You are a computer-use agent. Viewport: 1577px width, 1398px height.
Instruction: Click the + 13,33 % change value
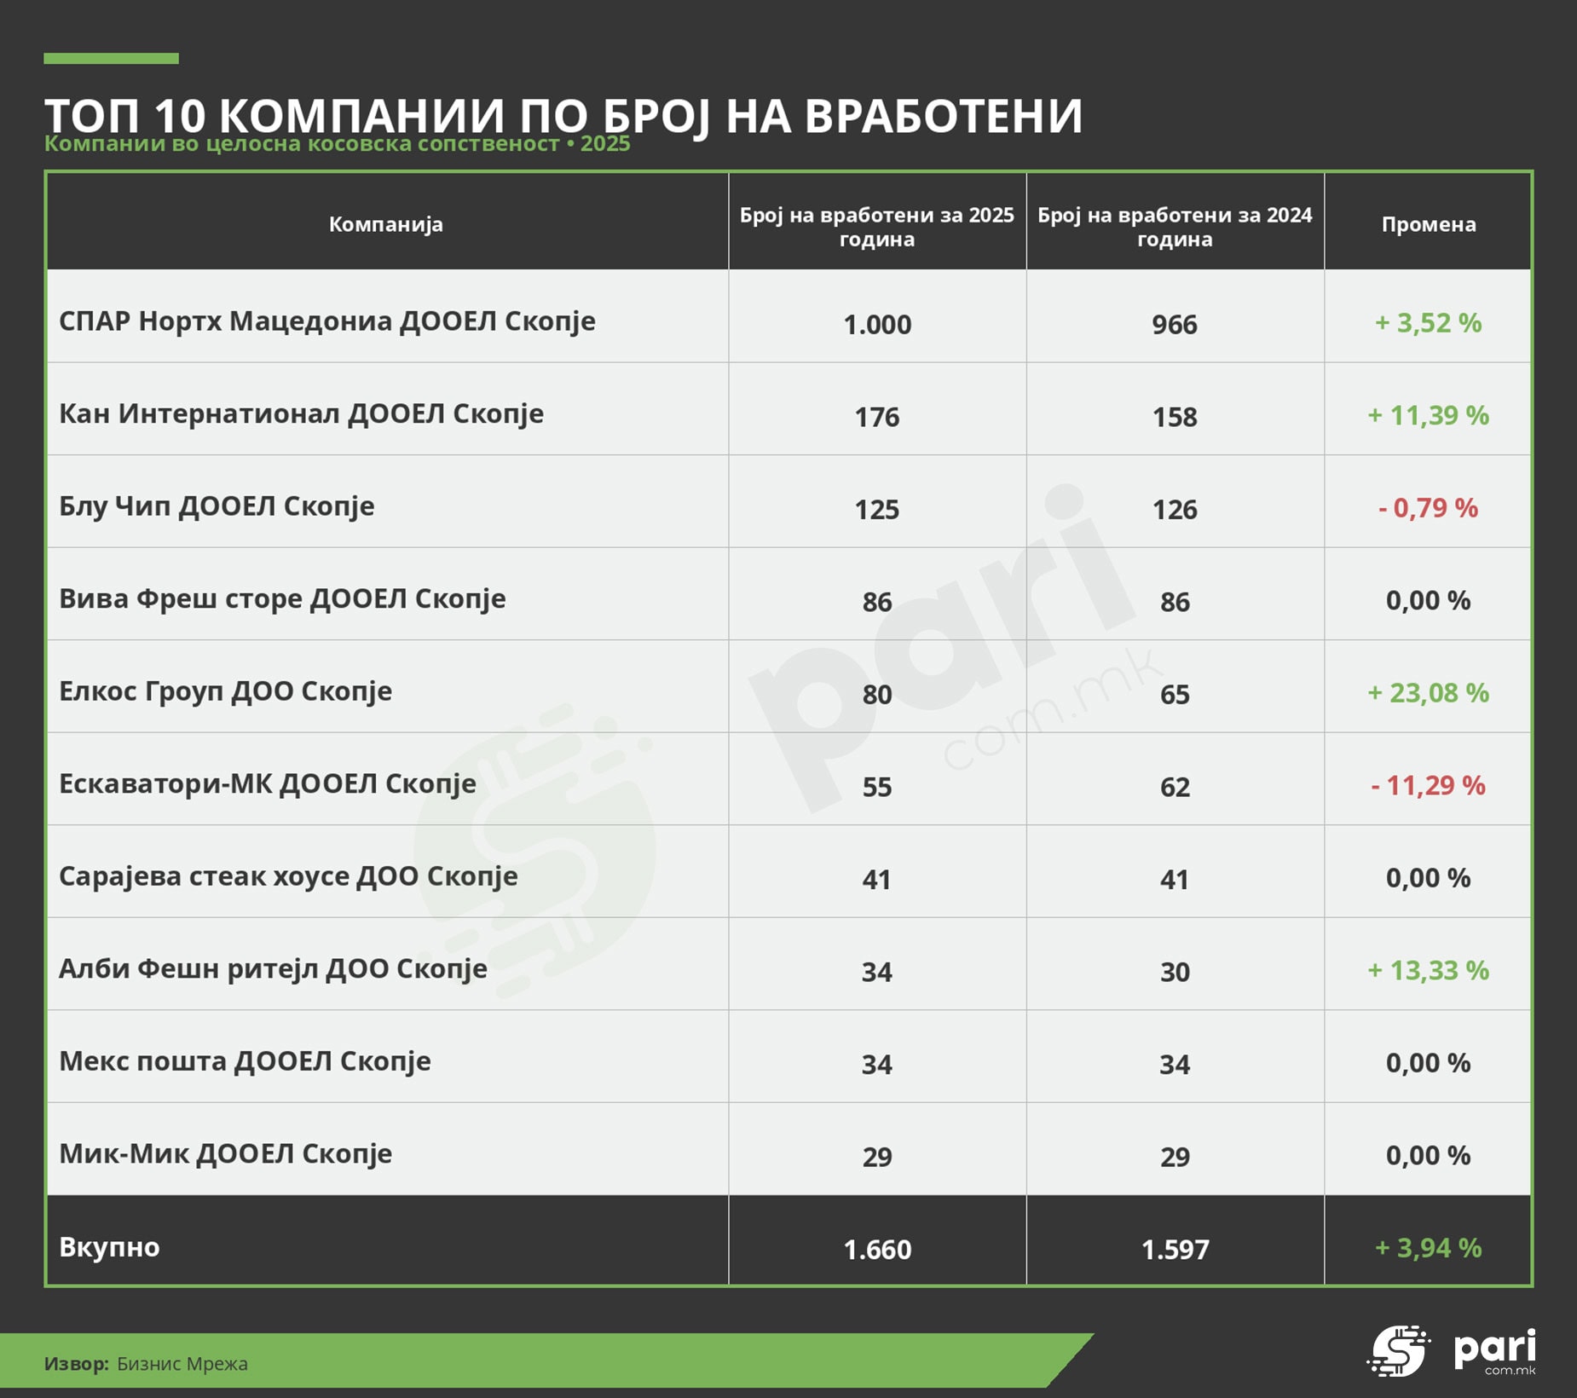(1429, 970)
